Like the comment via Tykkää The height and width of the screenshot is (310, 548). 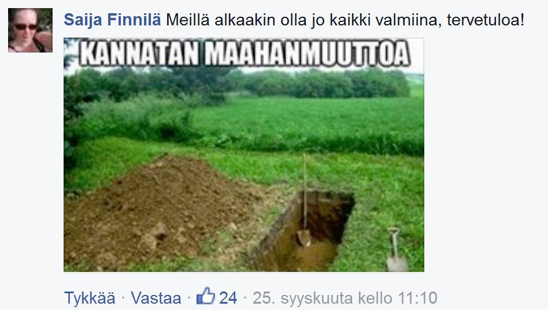click(x=90, y=298)
